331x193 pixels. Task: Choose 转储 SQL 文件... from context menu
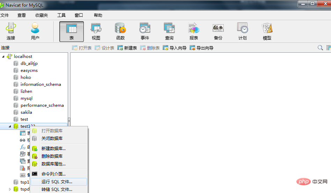tap(59, 190)
